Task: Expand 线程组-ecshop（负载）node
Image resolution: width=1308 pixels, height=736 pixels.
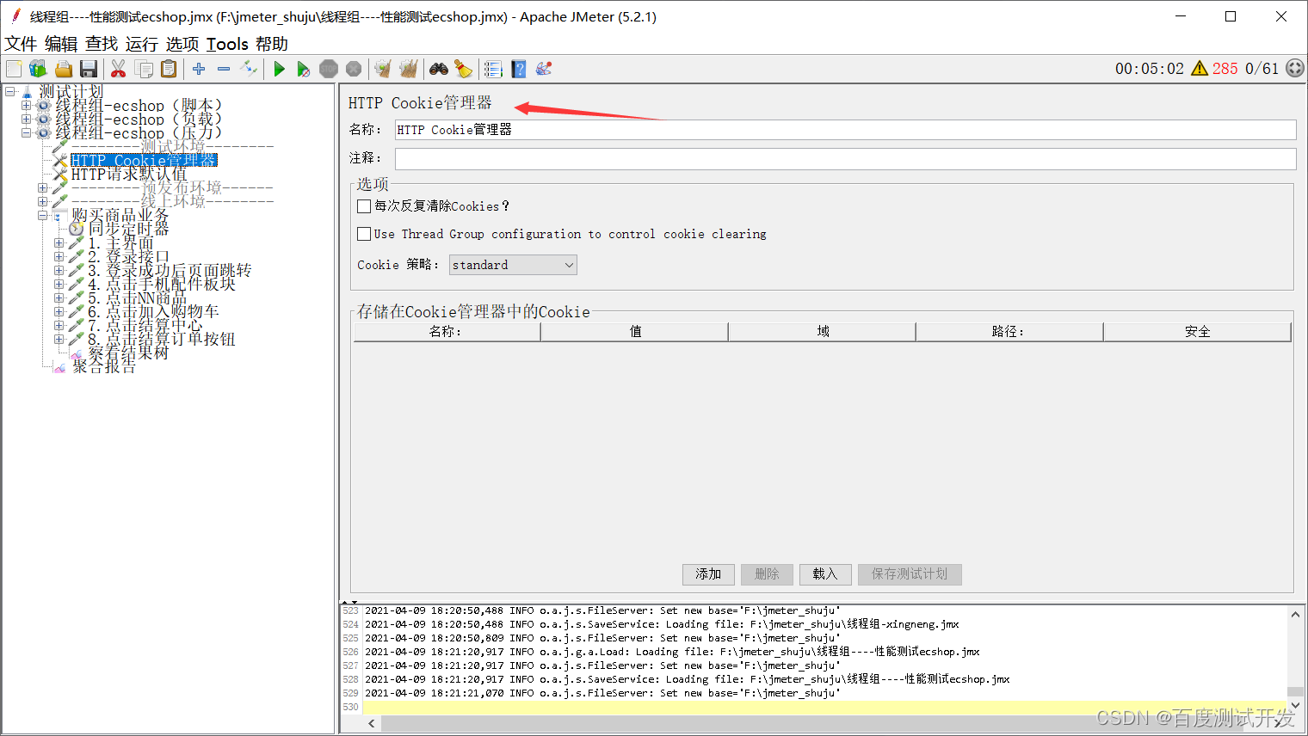Action: 26,120
